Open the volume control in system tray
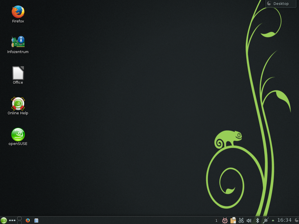This screenshot has height=224, width=299. pos(249,220)
